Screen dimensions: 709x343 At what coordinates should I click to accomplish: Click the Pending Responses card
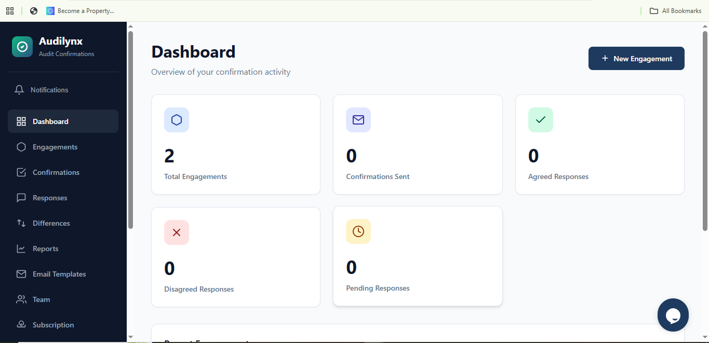[x=418, y=256]
